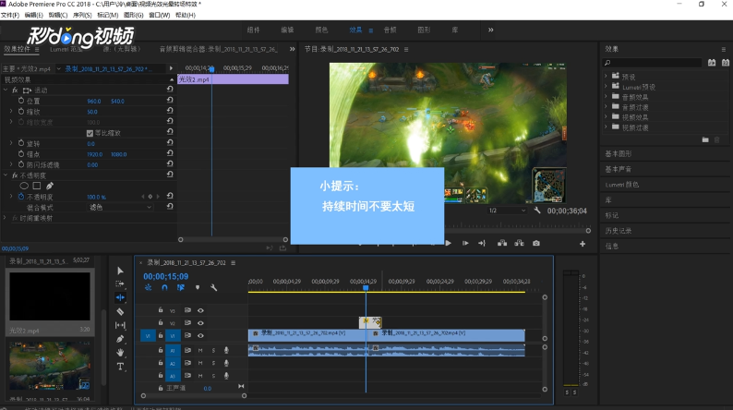Switch to 编辑 workspace tab
Screen dimensions: 733x410
(x=287, y=30)
